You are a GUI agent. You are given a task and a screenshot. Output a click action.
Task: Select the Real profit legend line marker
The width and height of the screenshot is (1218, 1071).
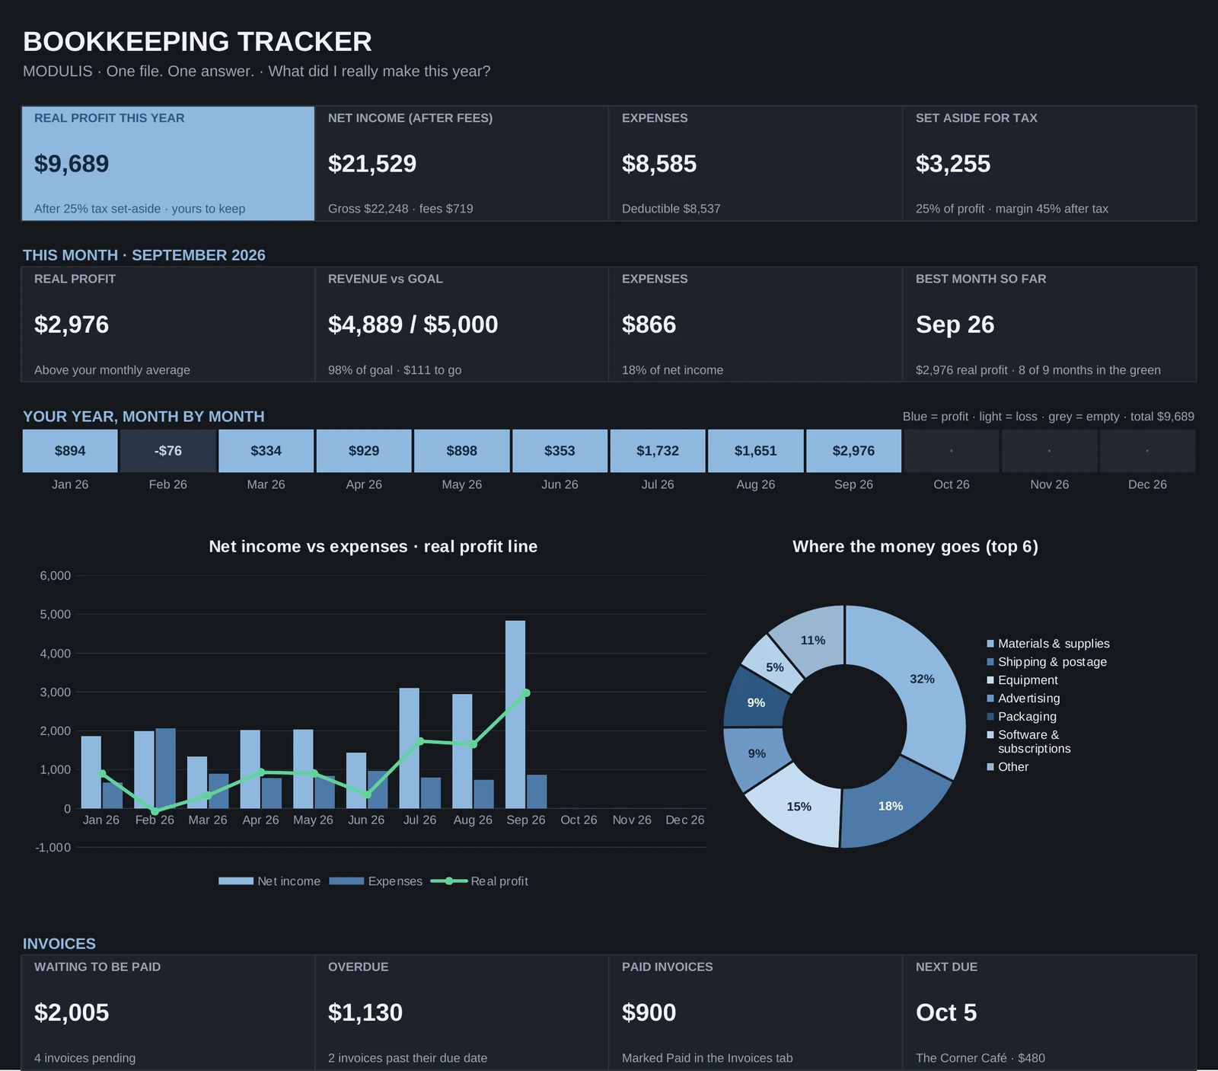click(449, 881)
